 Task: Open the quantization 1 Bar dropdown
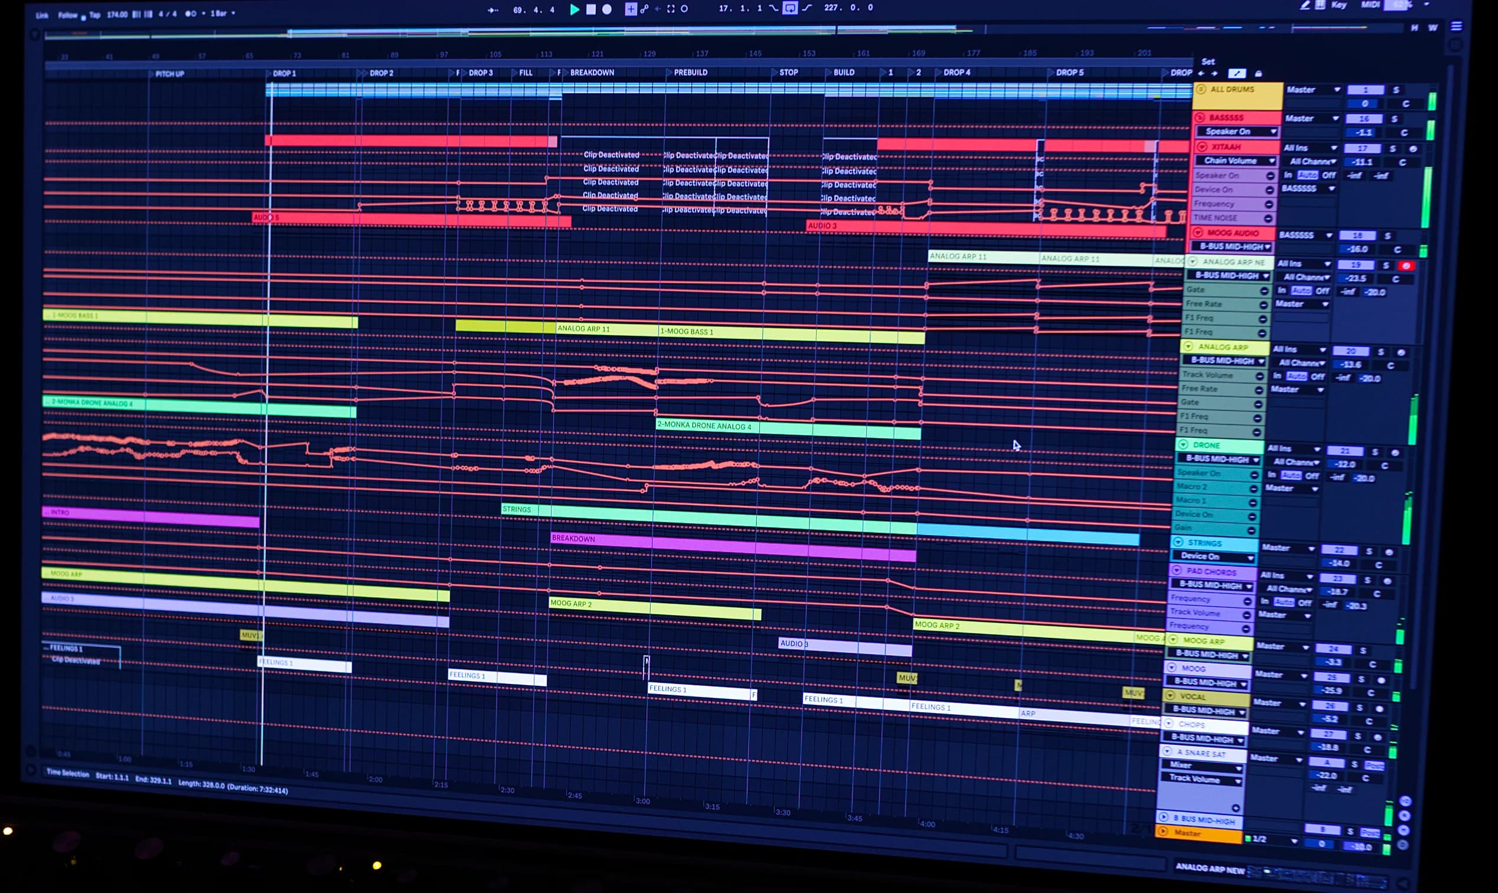(x=223, y=12)
